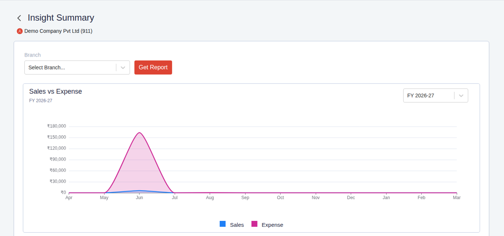Click the Oct x-axis label
This screenshot has height=236, width=504.
click(281, 197)
